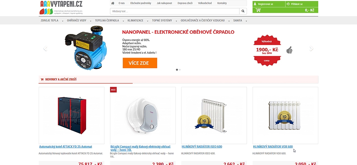Screen dimensions: 357x165
Task: Go to next slide with right arrow
Action: click(312, 48)
